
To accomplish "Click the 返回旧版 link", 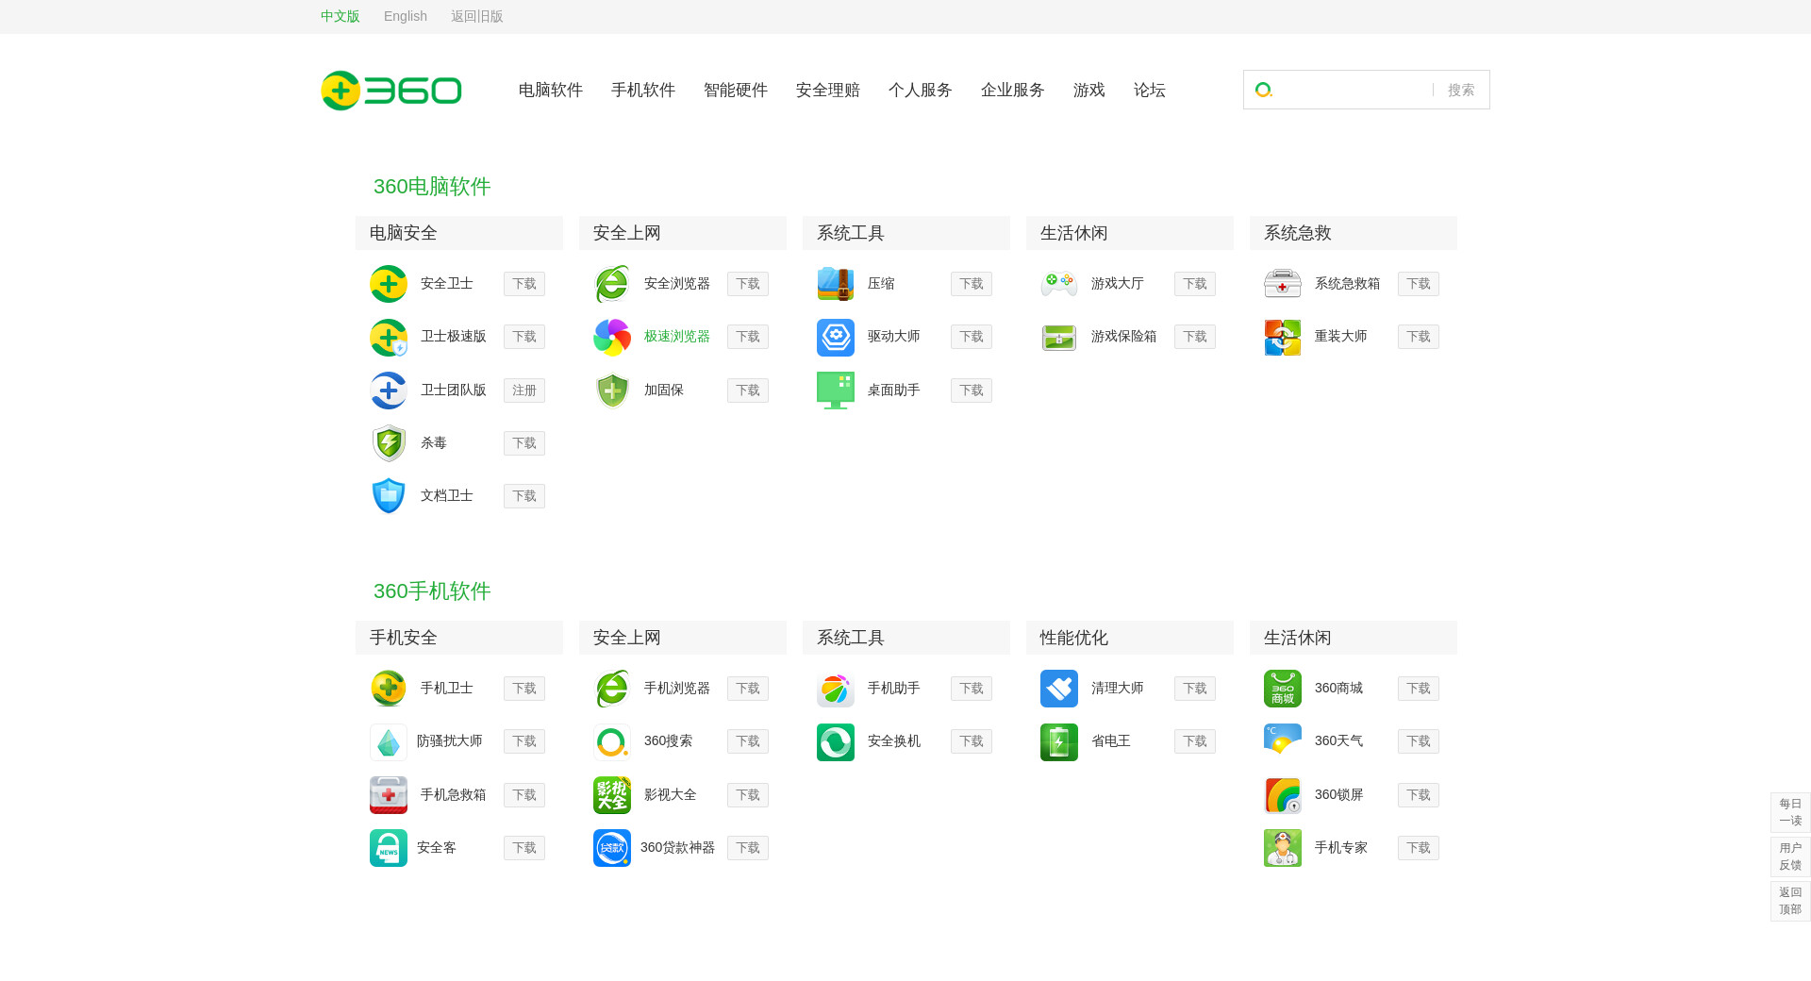I will [x=477, y=16].
